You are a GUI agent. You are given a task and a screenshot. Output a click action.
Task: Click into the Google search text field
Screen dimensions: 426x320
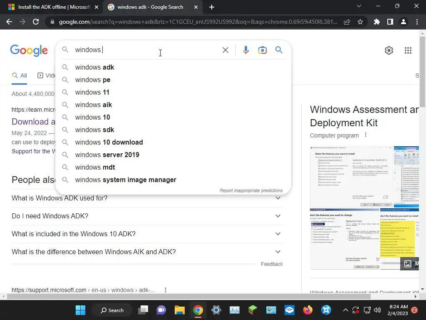coord(147,50)
